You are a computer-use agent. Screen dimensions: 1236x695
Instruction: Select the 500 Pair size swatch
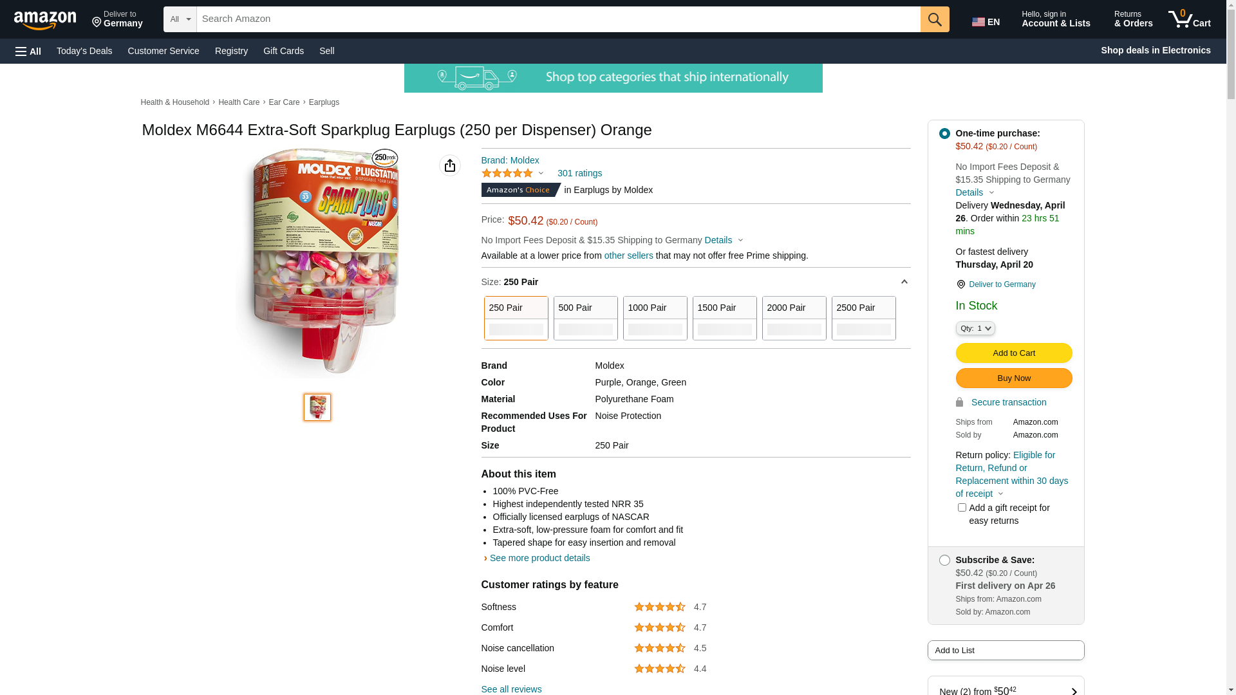click(x=585, y=318)
